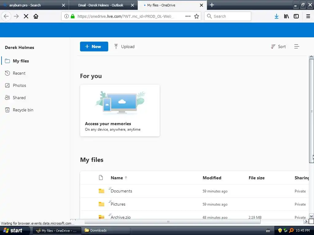Open the Archive.zip file
Screen dimensions: 314x235
pyautogui.click(x=121, y=217)
